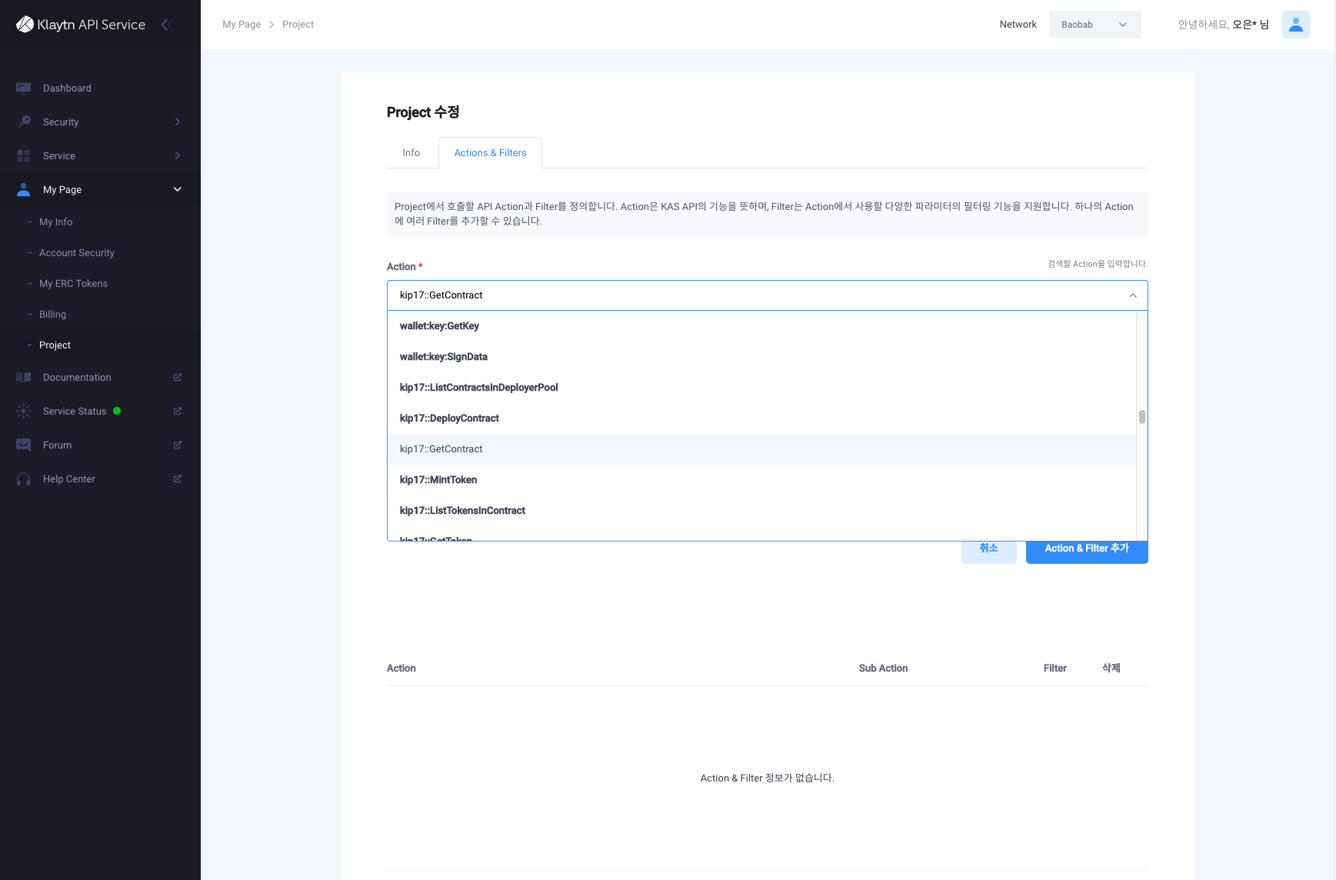Collapse the My Page submenu chevron
1336x880 pixels.
click(178, 189)
